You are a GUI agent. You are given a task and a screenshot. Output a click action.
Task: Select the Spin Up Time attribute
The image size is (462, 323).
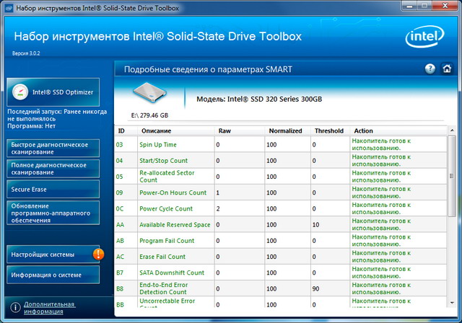click(158, 144)
